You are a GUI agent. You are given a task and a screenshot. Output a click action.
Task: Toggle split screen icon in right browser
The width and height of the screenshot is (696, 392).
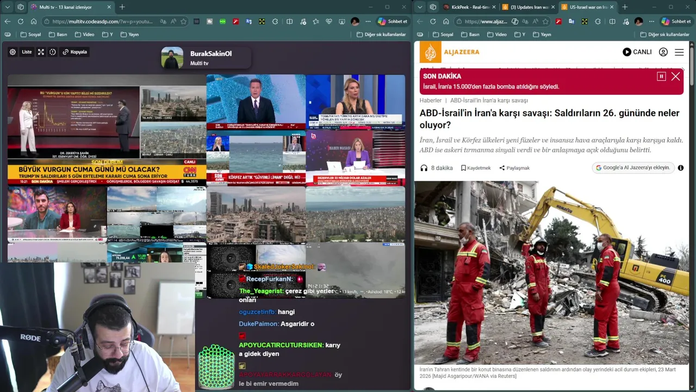tap(612, 21)
